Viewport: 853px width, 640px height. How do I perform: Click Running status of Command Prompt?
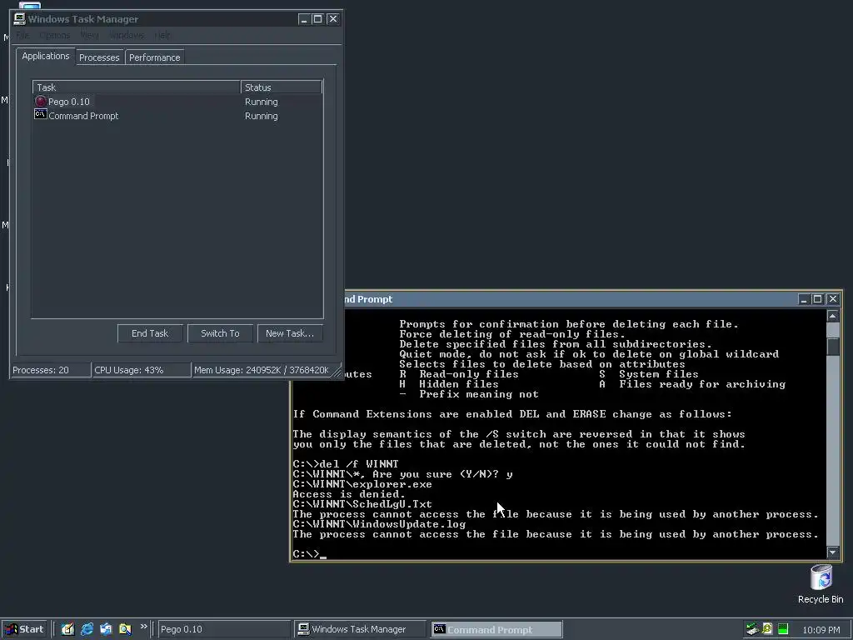pyautogui.click(x=261, y=116)
